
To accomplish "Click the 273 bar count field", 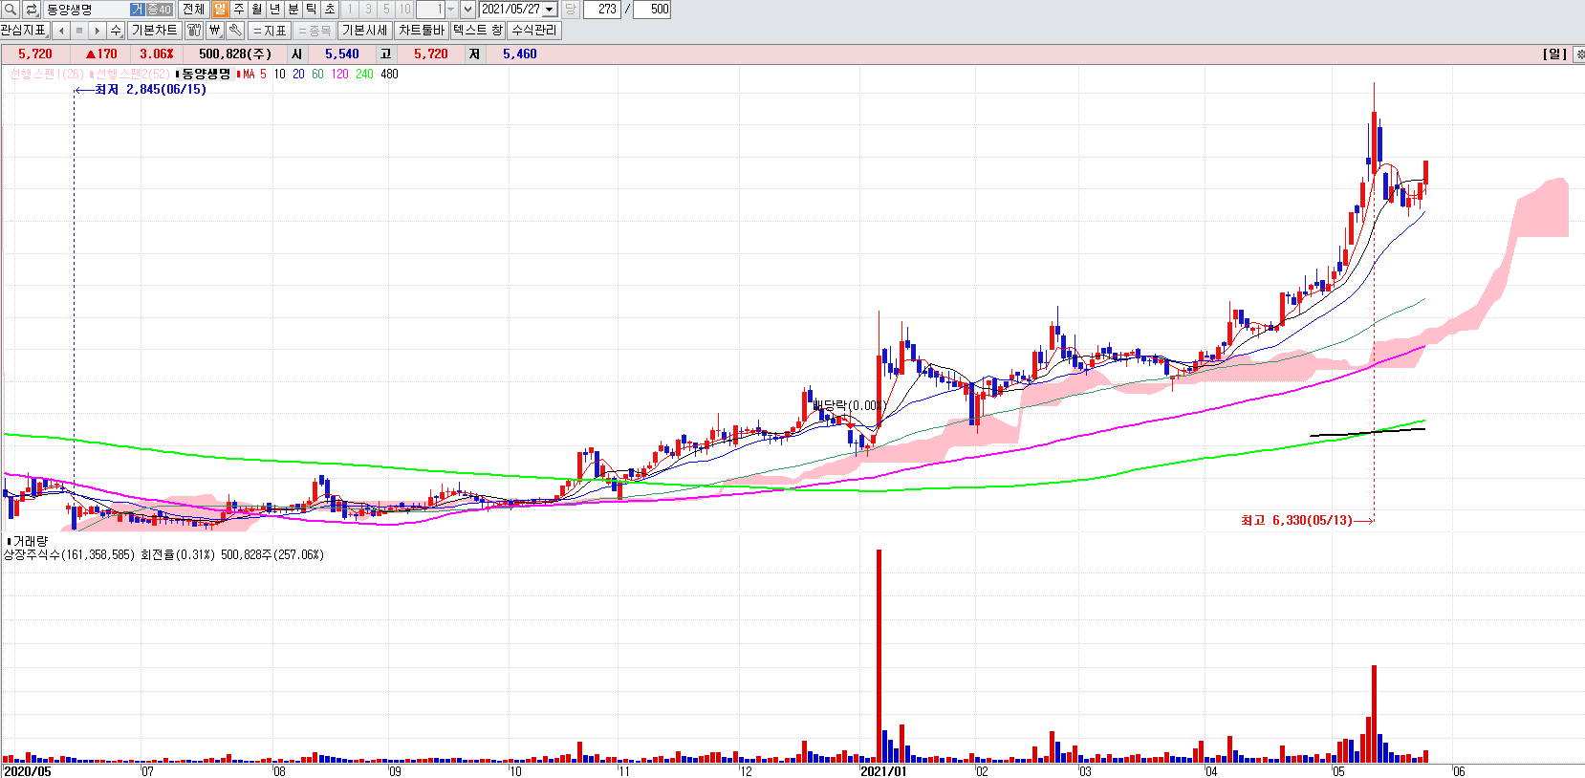I will [602, 10].
